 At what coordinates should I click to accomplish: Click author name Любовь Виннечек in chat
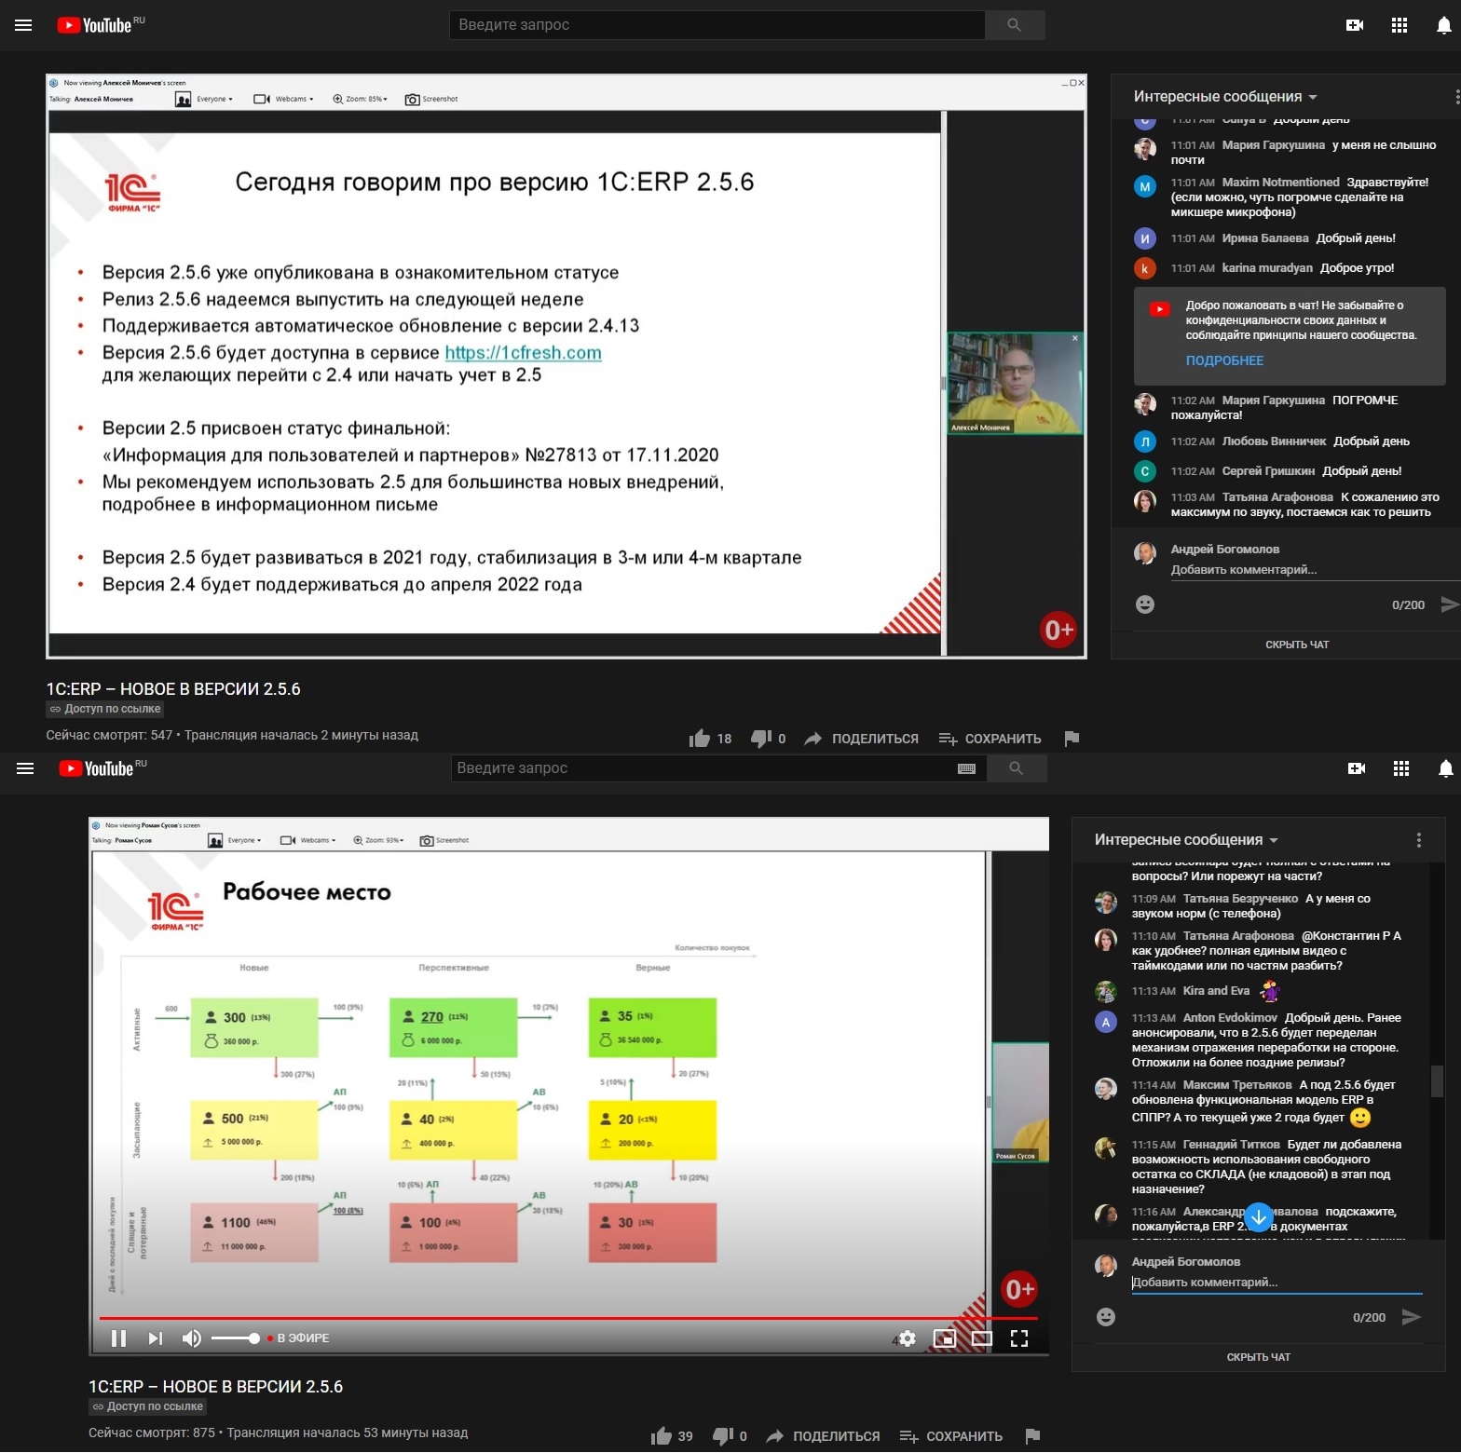1274,441
